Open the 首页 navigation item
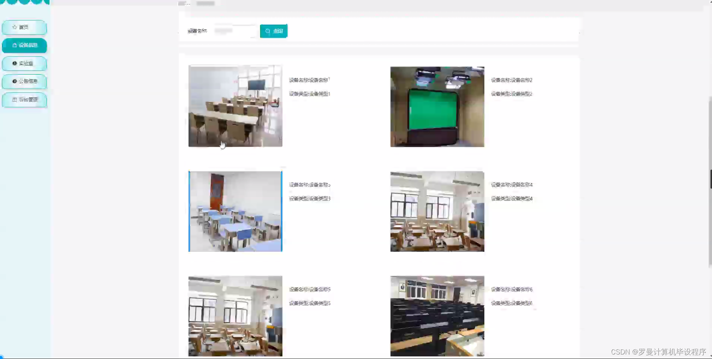 (x=24, y=27)
